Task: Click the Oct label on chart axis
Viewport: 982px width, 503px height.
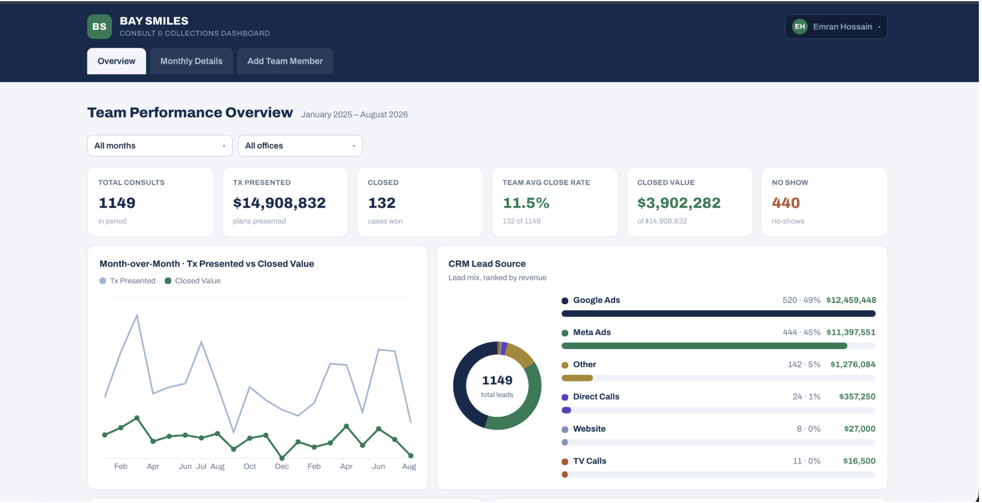Action: [x=250, y=466]
